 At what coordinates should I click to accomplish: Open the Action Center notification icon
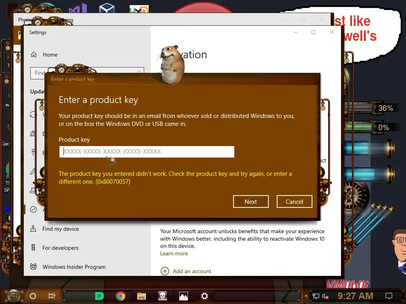pos(389,296)
